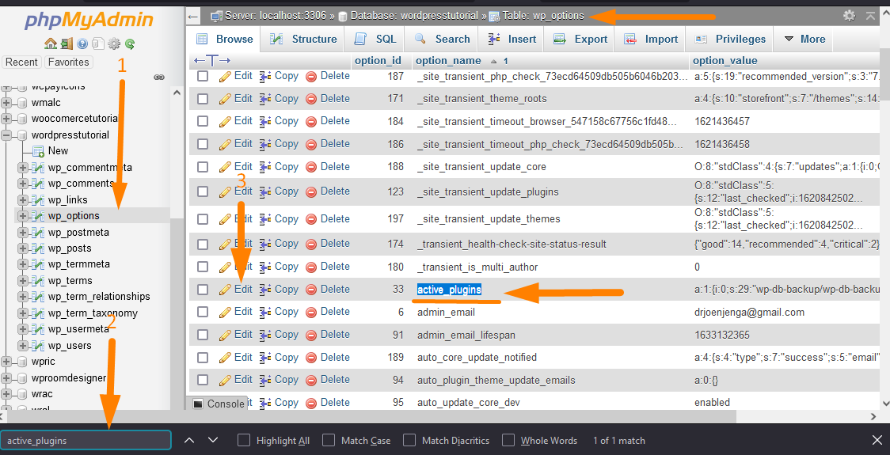This screenshot has height=455, width=890.
Task: Click New under wordpresstutorial
Action: point(58,151)
